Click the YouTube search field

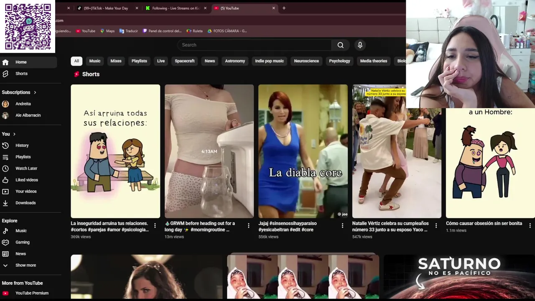[255, 45]
